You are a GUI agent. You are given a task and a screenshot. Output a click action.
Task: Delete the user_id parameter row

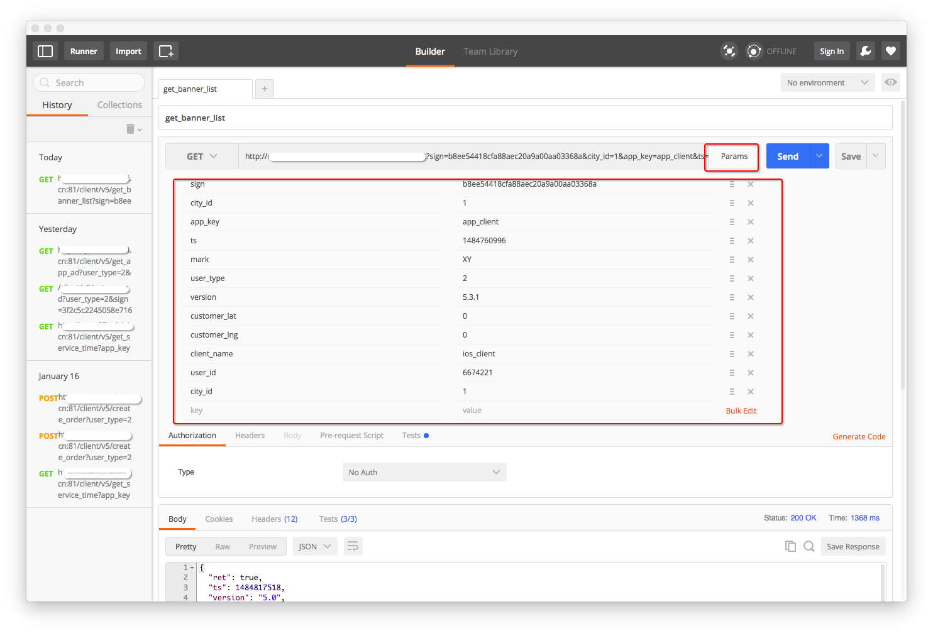pyautogui.click(x=750, y=373)
